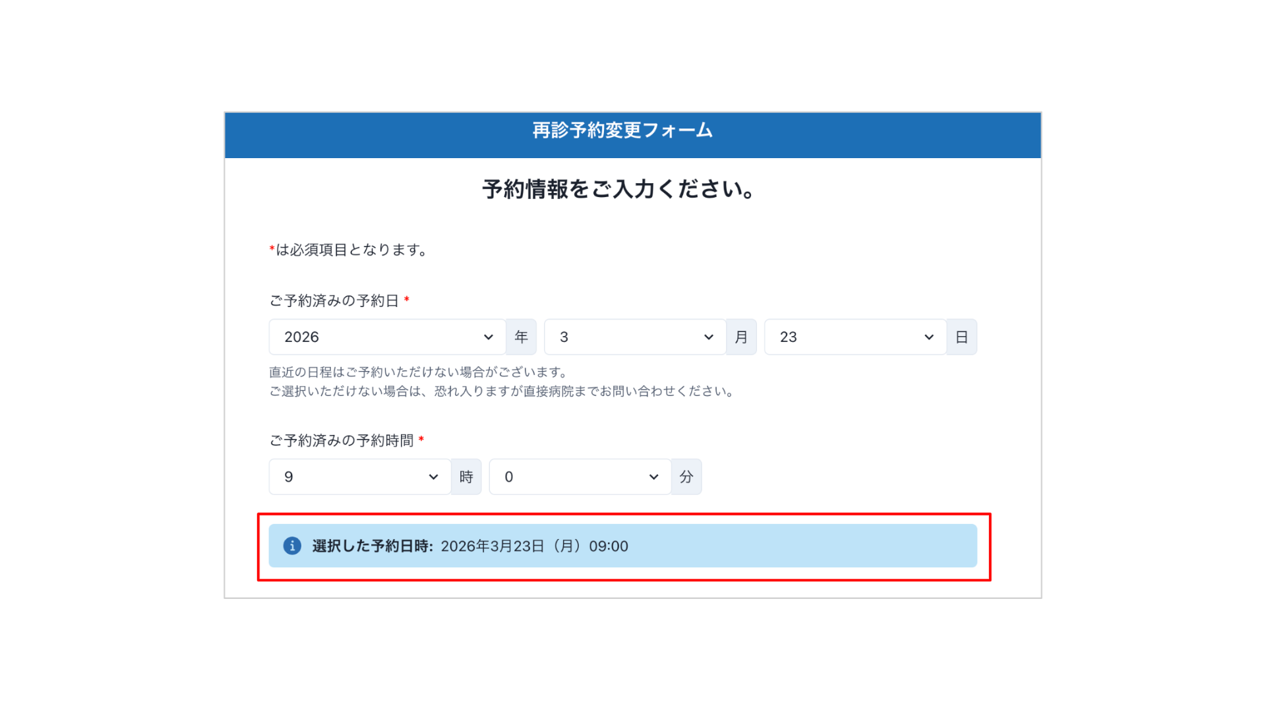Click the chevron on the month dropdown
Viewport: 1266px width, 709px height.
[709, 337]
